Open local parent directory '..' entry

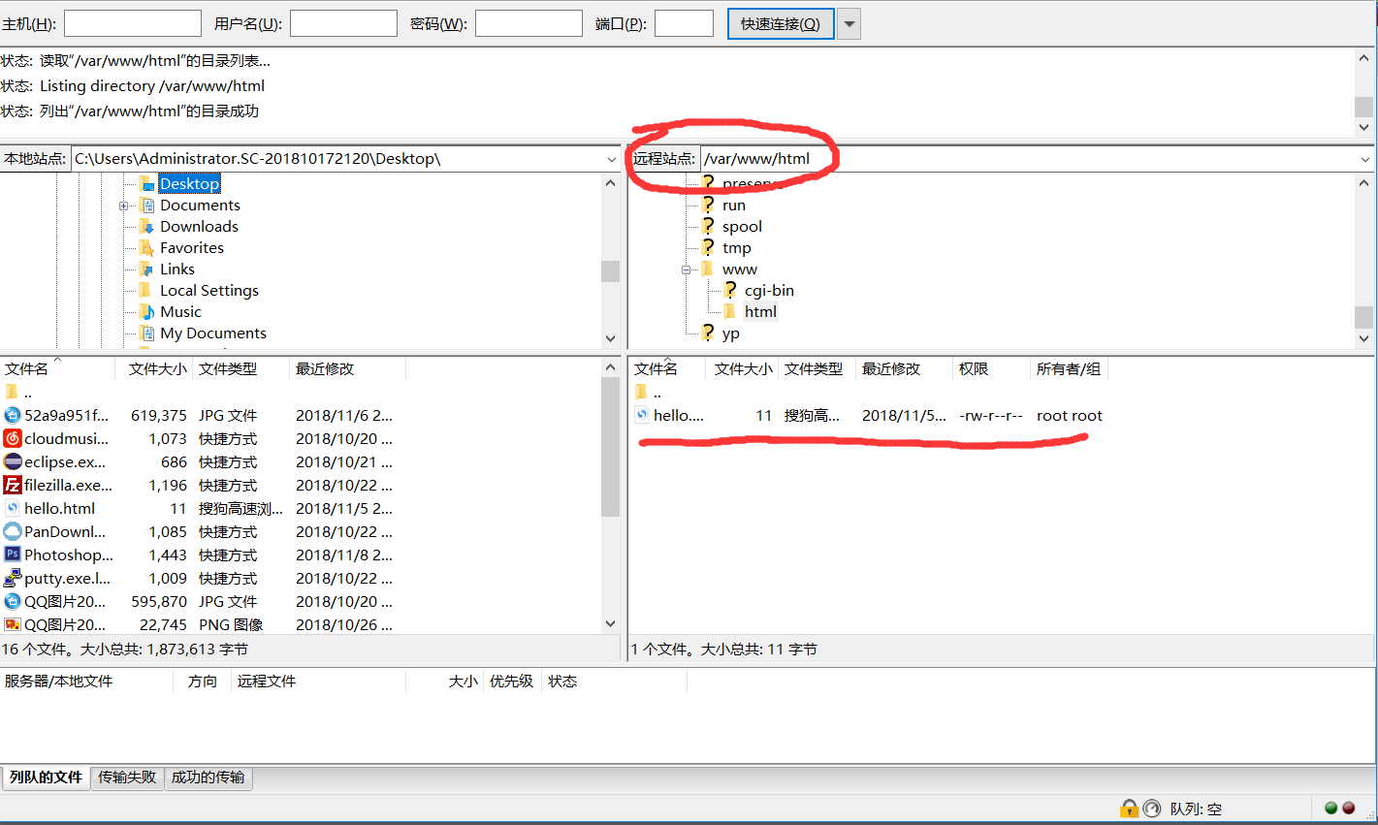27,392
